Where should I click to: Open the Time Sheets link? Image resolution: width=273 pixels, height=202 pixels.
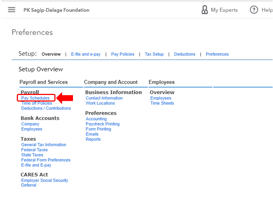(x=162, y=103)
